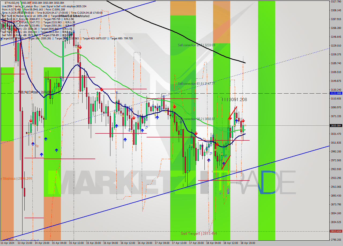Select the '17 Apr 20:00' time axis label
The image size is (343, 246).
[196, 243]
